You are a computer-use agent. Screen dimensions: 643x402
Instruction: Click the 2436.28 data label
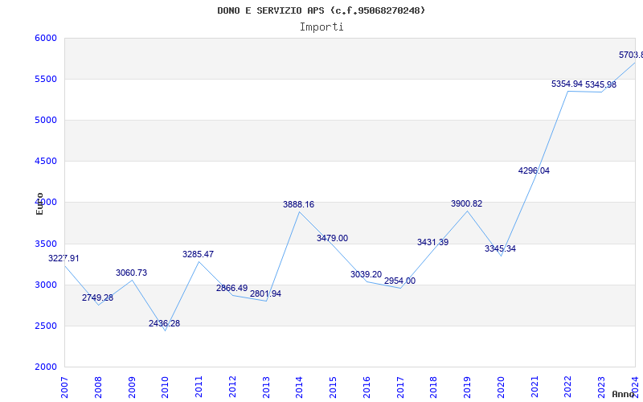(165, 323)
